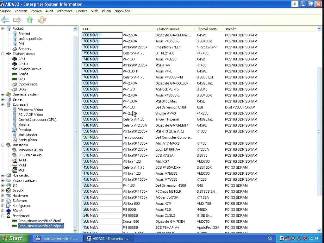324x243 pixels.
Task: Click the green Up arrow toolbar icon
Action: coord(30,20)
